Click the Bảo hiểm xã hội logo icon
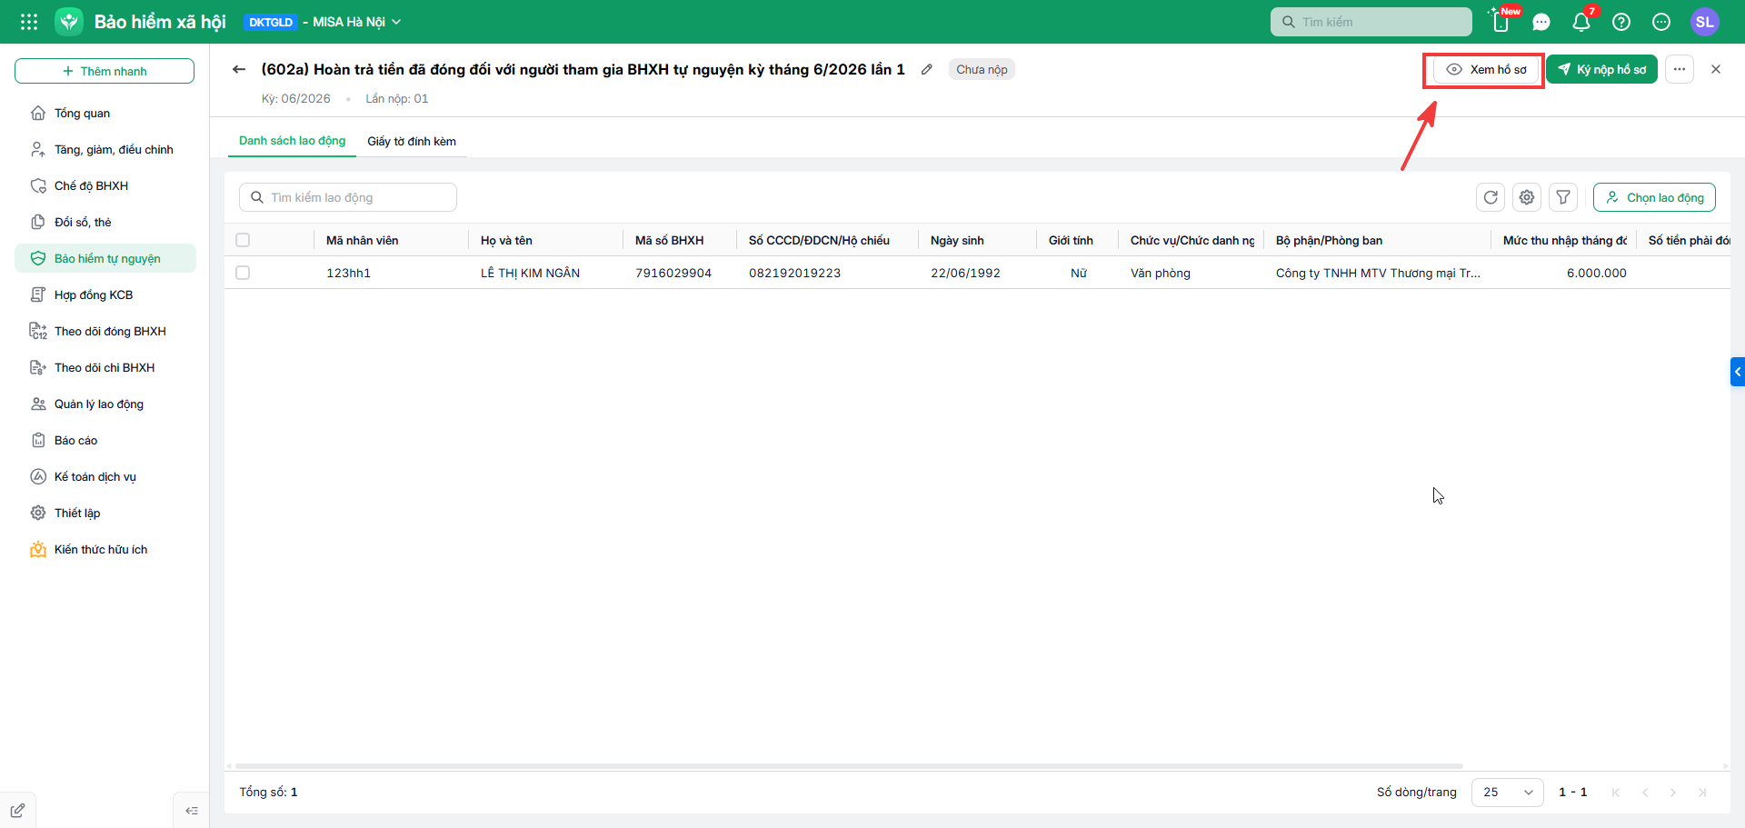The image size is (1745, 828). pos(69,22)
